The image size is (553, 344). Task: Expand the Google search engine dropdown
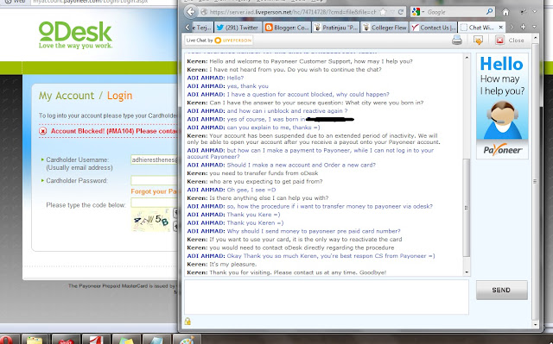coord(423,12)
